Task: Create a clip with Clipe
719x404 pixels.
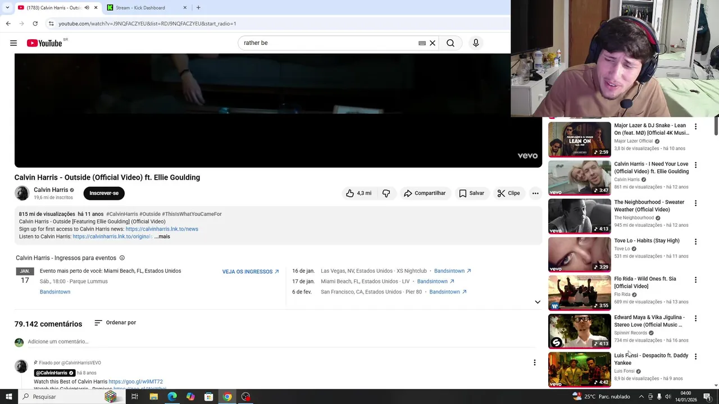Action: (x=508, y=193)
